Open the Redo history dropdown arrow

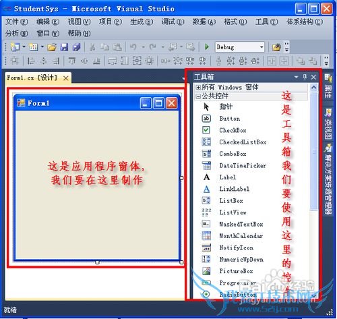162,47
